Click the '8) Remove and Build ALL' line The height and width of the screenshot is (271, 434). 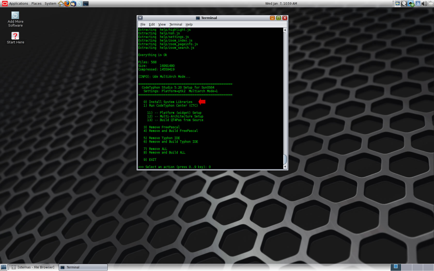(164, 153)
